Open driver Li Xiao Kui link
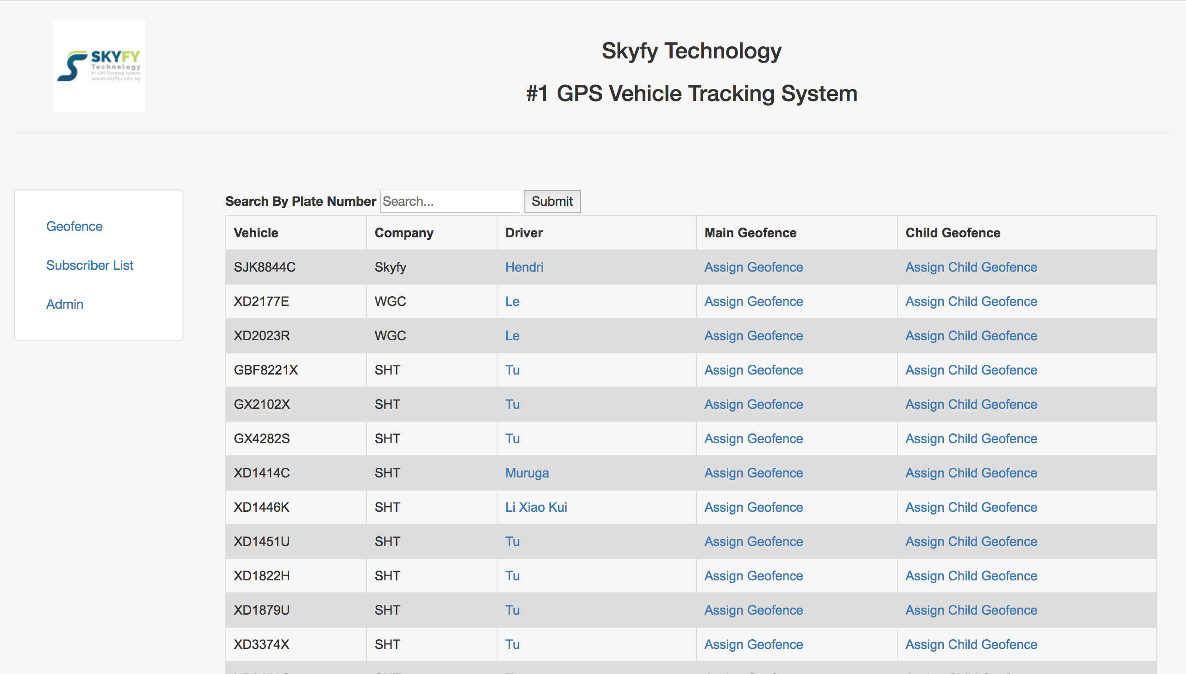The width and height of the screenshot is (1186, 674). click(536, 507)
